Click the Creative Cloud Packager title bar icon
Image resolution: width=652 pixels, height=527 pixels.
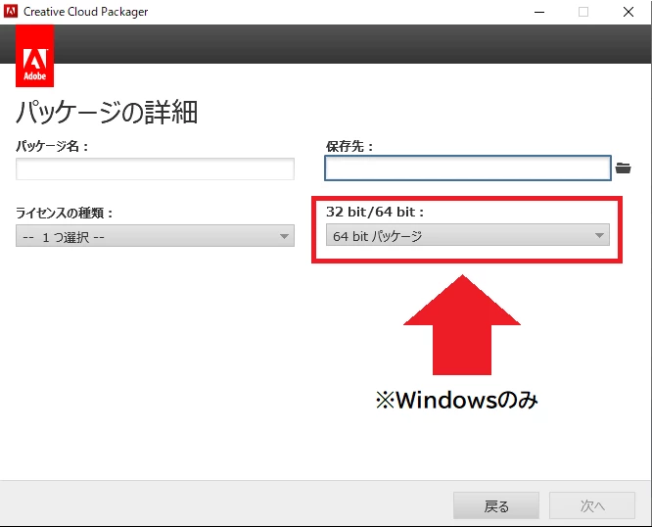pyautogui.click(x=11, y=11)
